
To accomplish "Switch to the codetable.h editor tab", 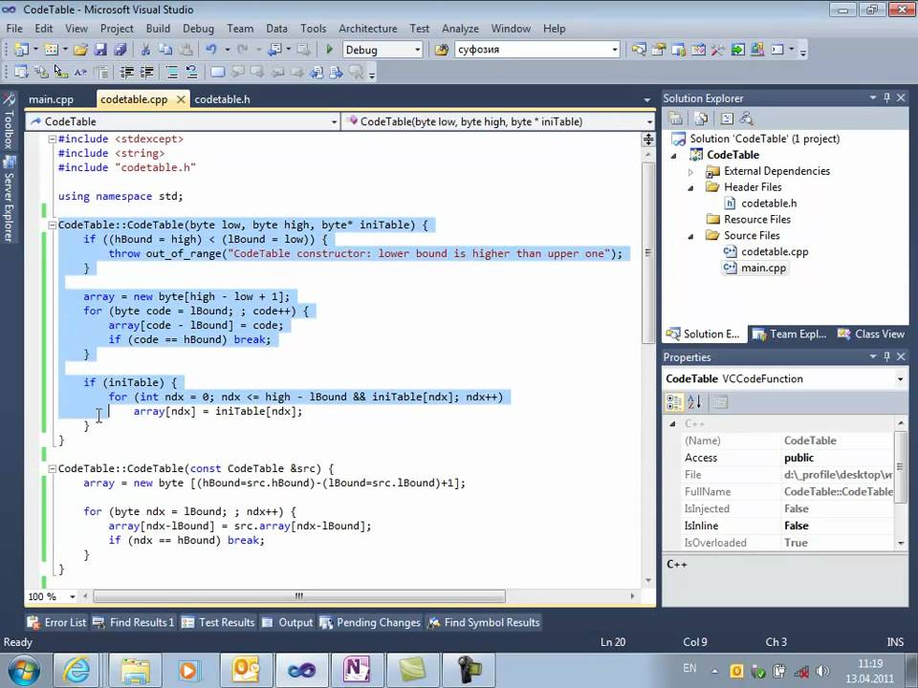I will coord(222,99).
